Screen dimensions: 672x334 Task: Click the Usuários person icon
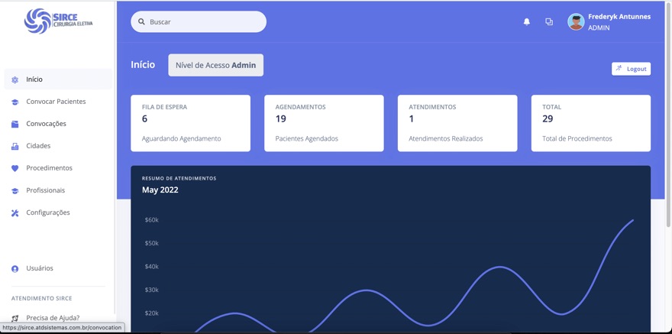(x=15, y=269)
